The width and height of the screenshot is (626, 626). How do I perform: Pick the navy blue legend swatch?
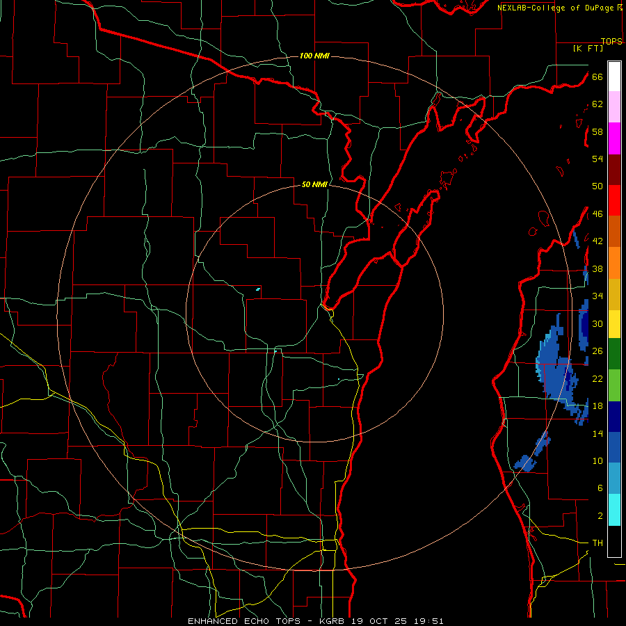(614, 417)
